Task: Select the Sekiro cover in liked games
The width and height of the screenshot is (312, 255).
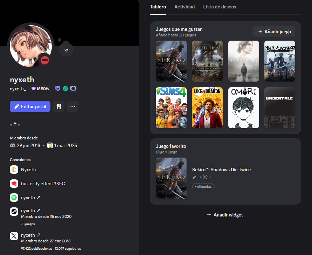Action: click(171, 61)
